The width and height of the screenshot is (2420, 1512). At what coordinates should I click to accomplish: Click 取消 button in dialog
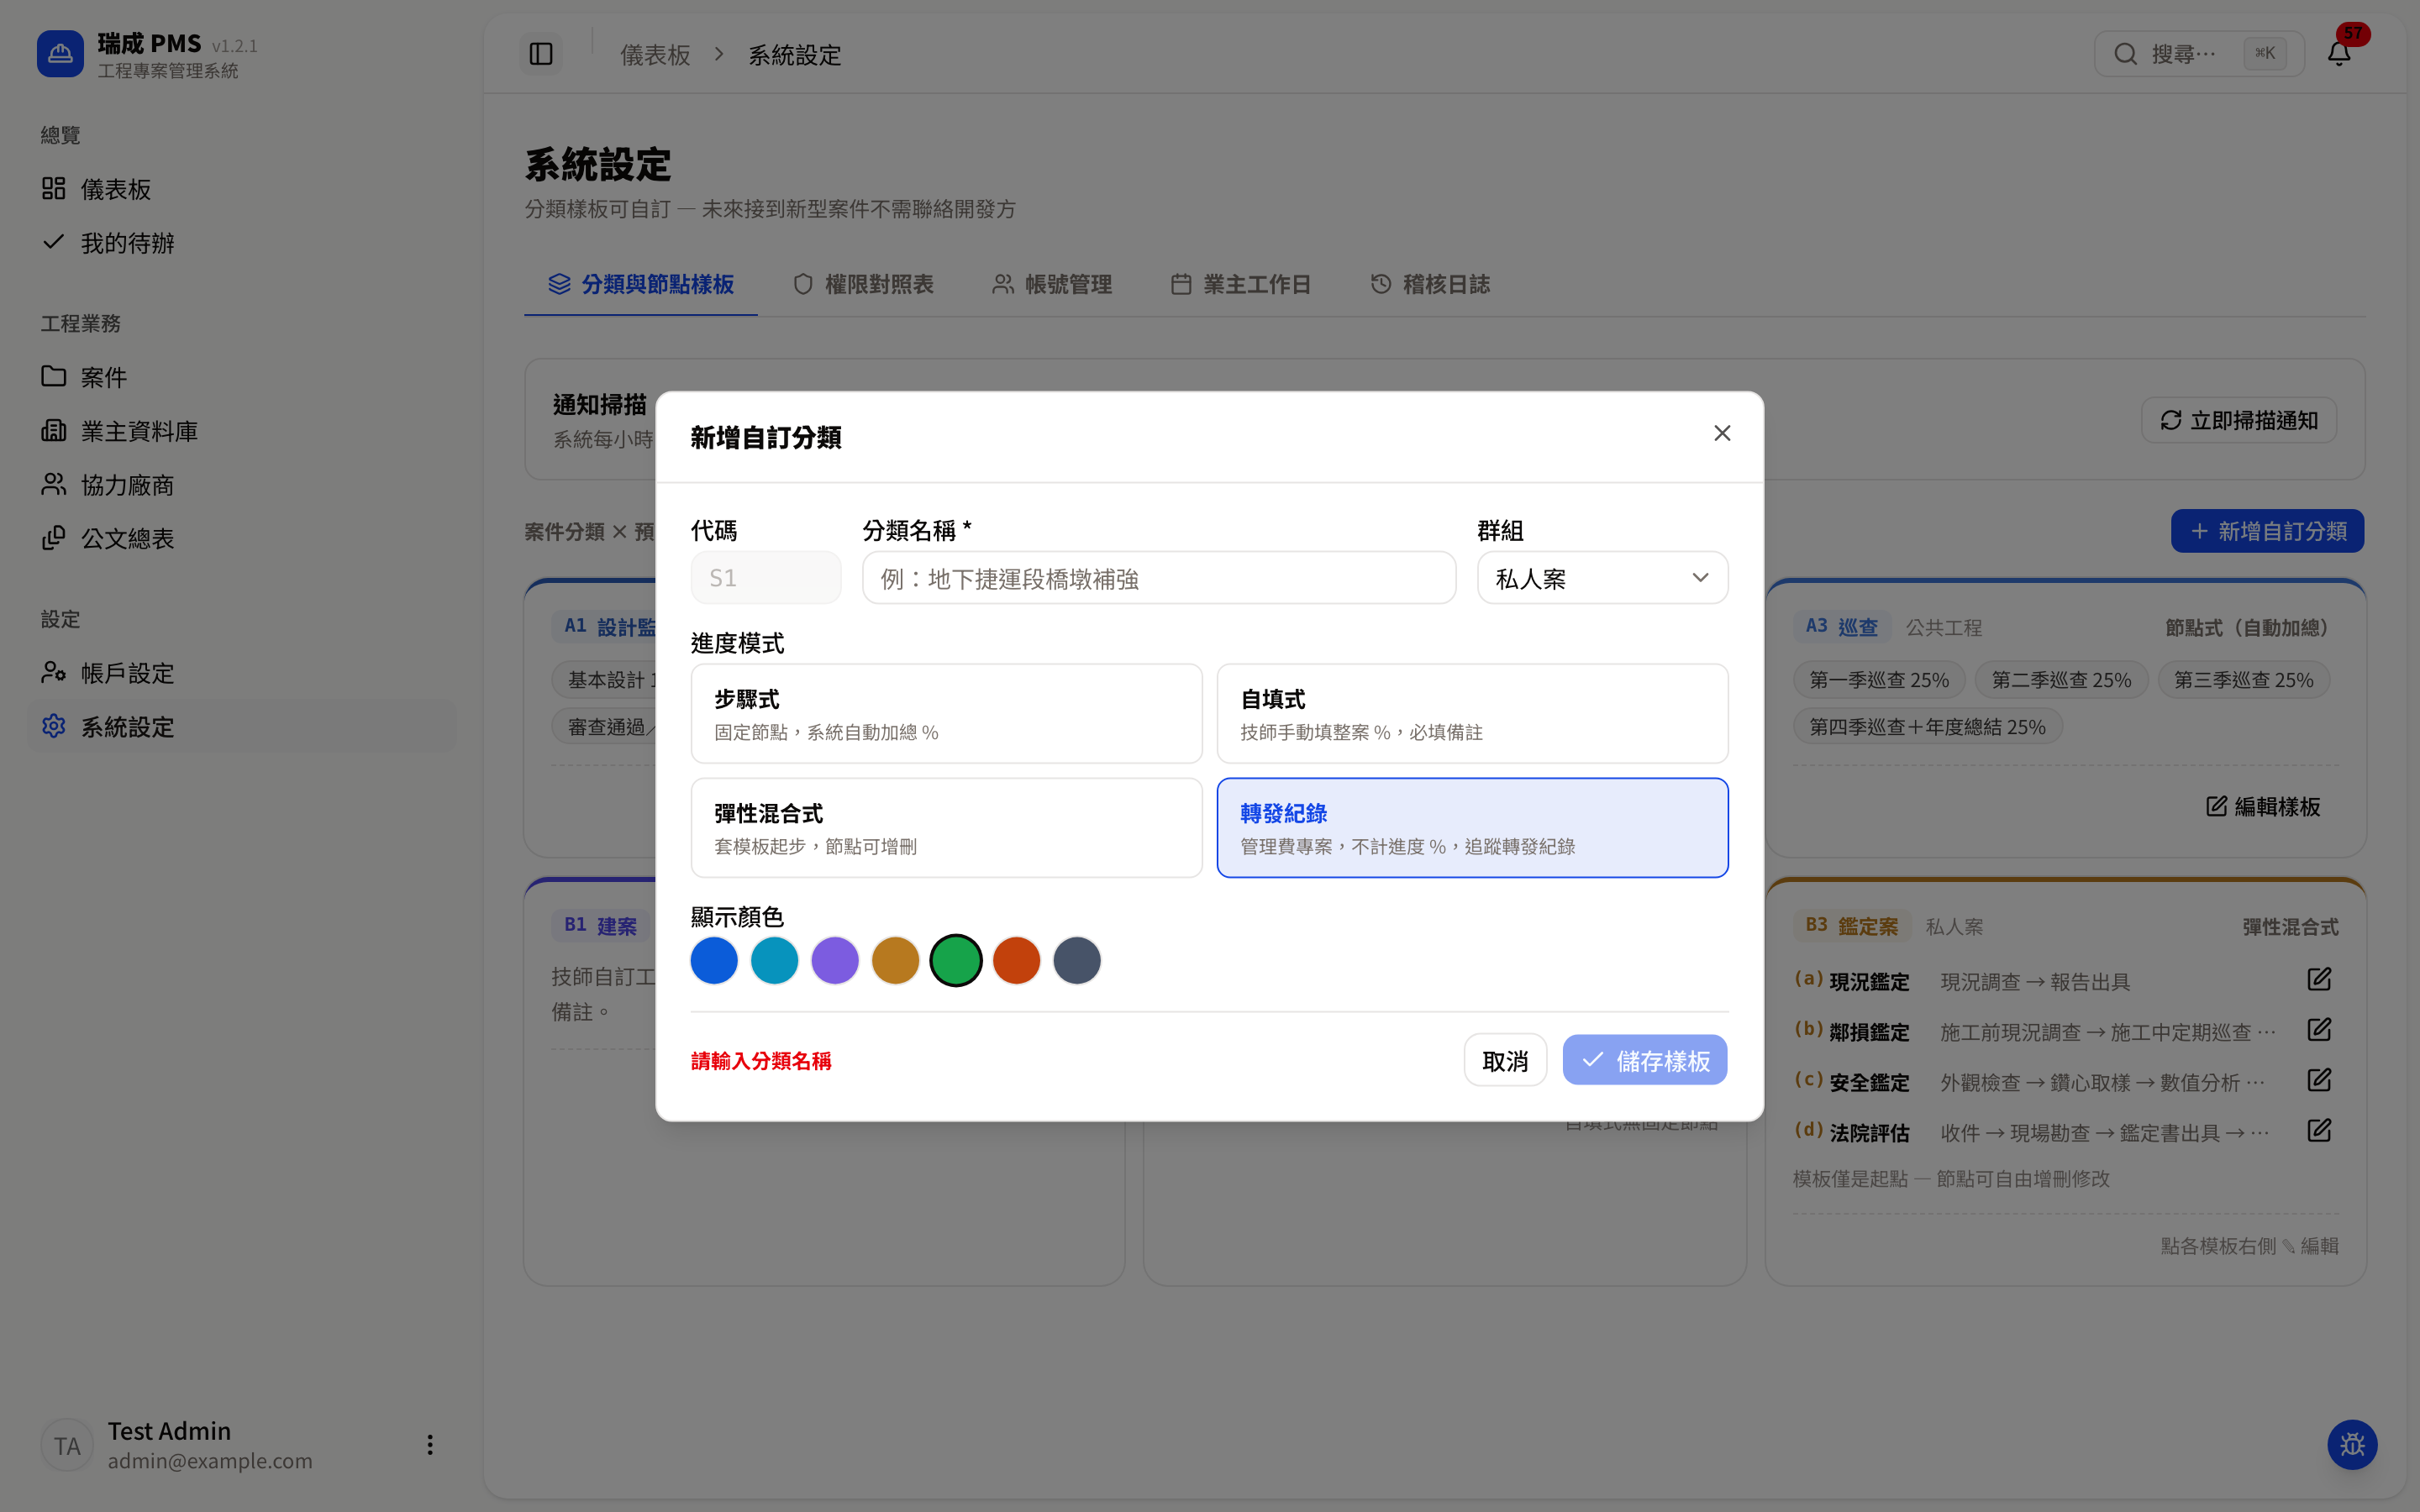(x=1505, y=1060)
